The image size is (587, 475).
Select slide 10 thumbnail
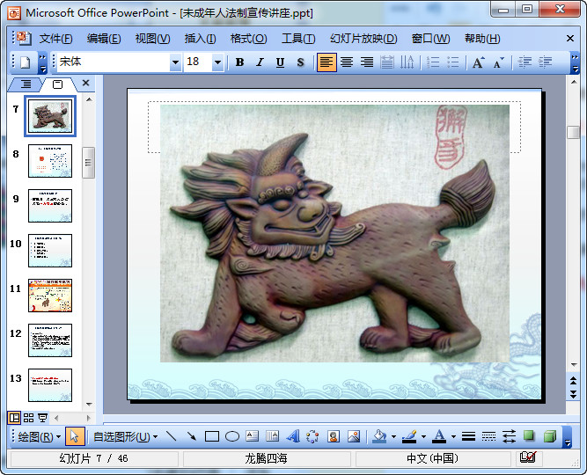[50, 251]
